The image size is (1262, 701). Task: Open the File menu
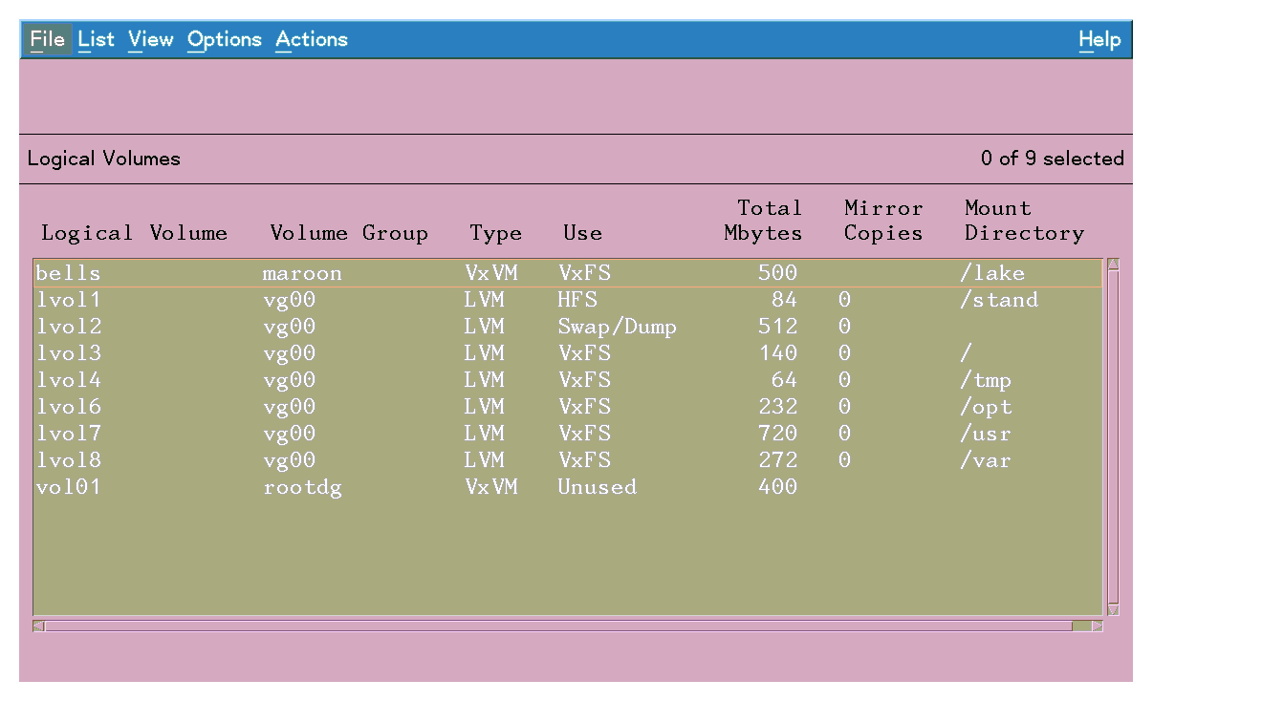pos(47,39)
